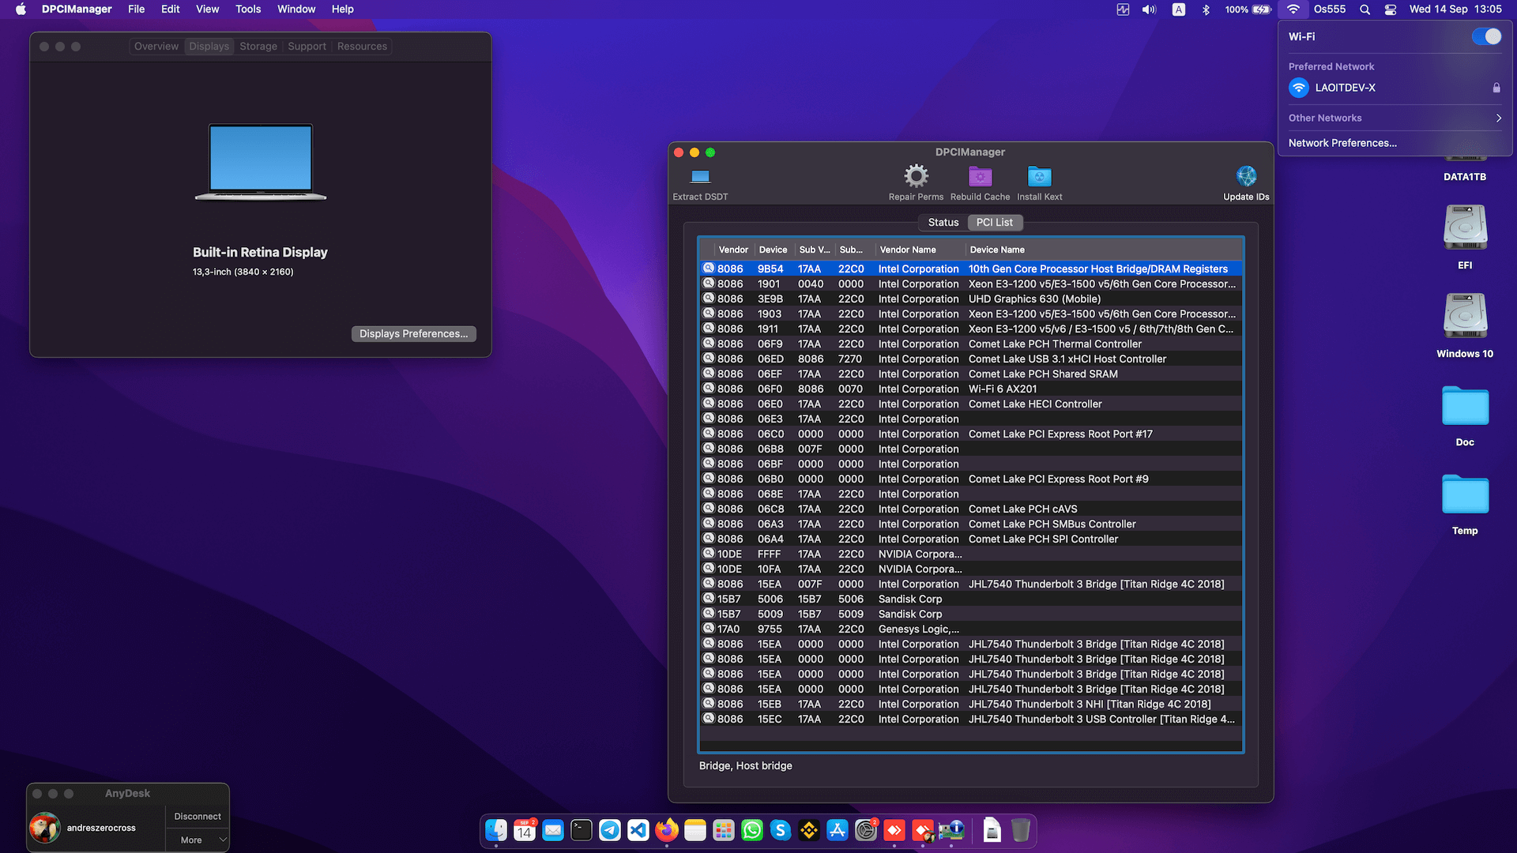Open Control Center from the menu bar
The image size is (1517, 853).
tap(1391, 9)
